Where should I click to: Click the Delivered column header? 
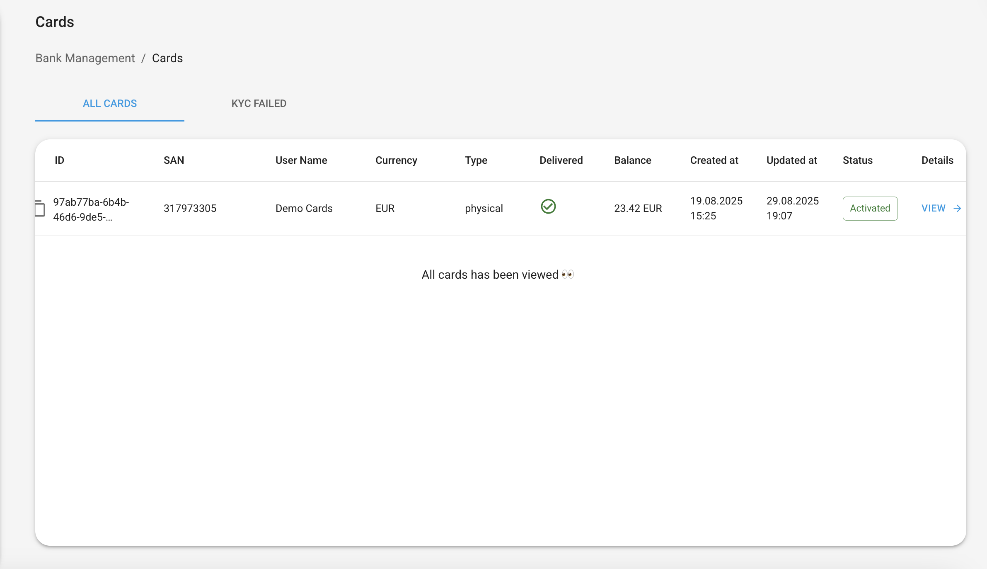(x=561, y=160)
